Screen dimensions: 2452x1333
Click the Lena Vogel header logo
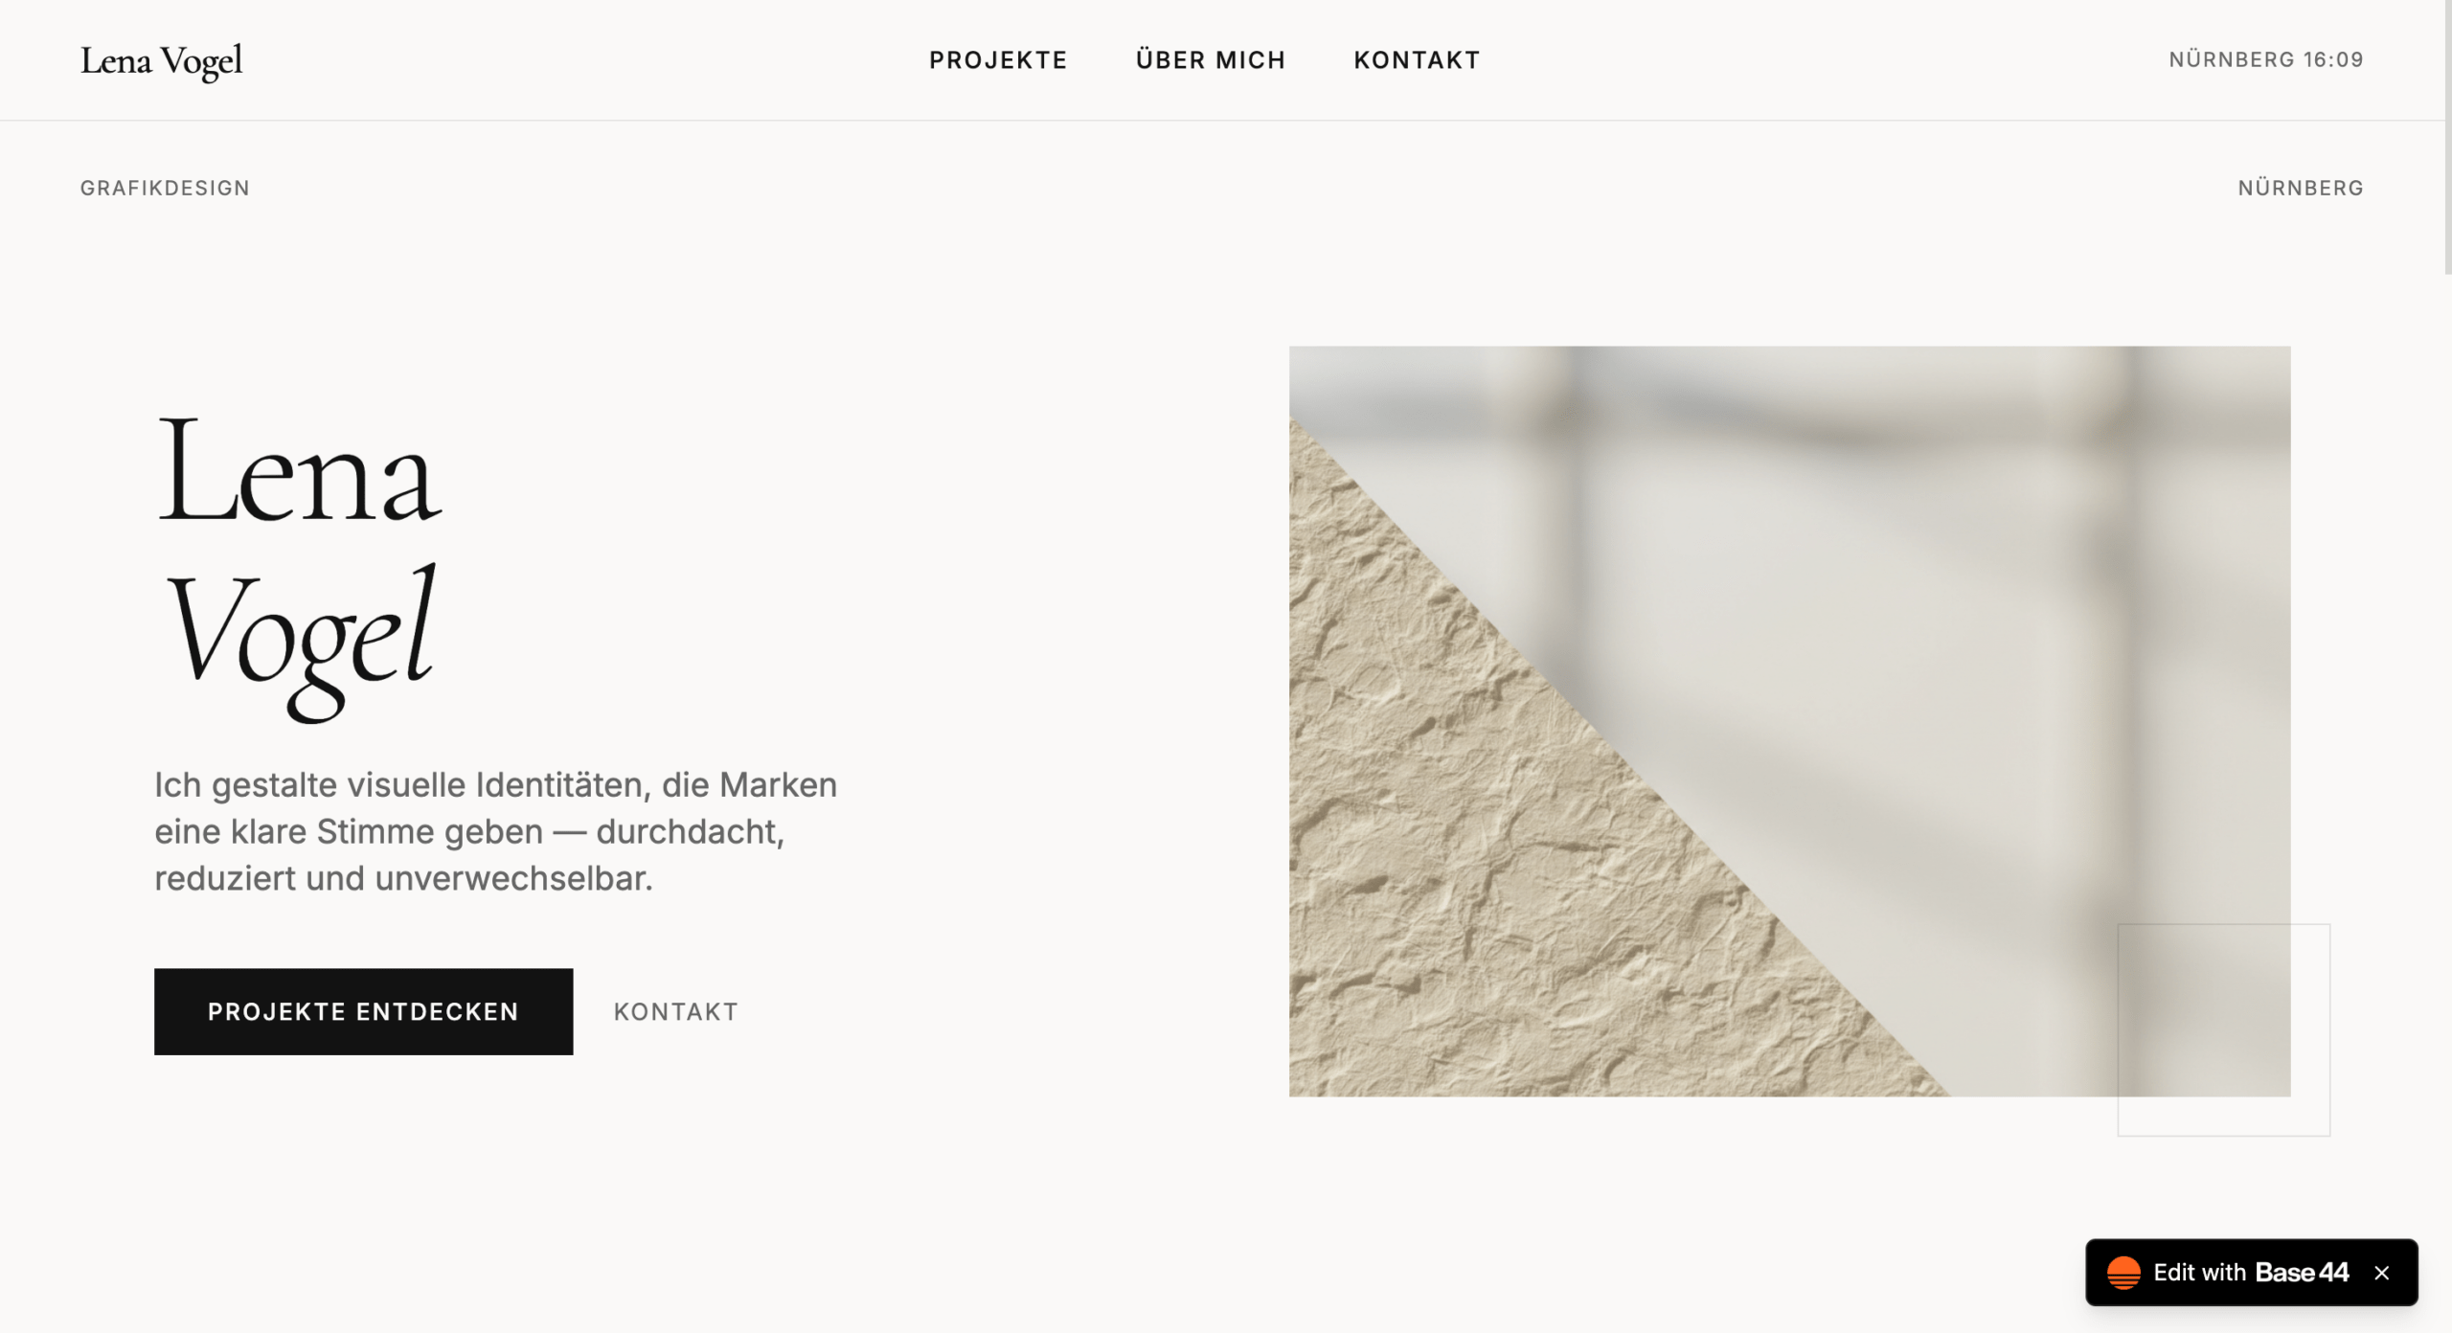coord(161,60)
